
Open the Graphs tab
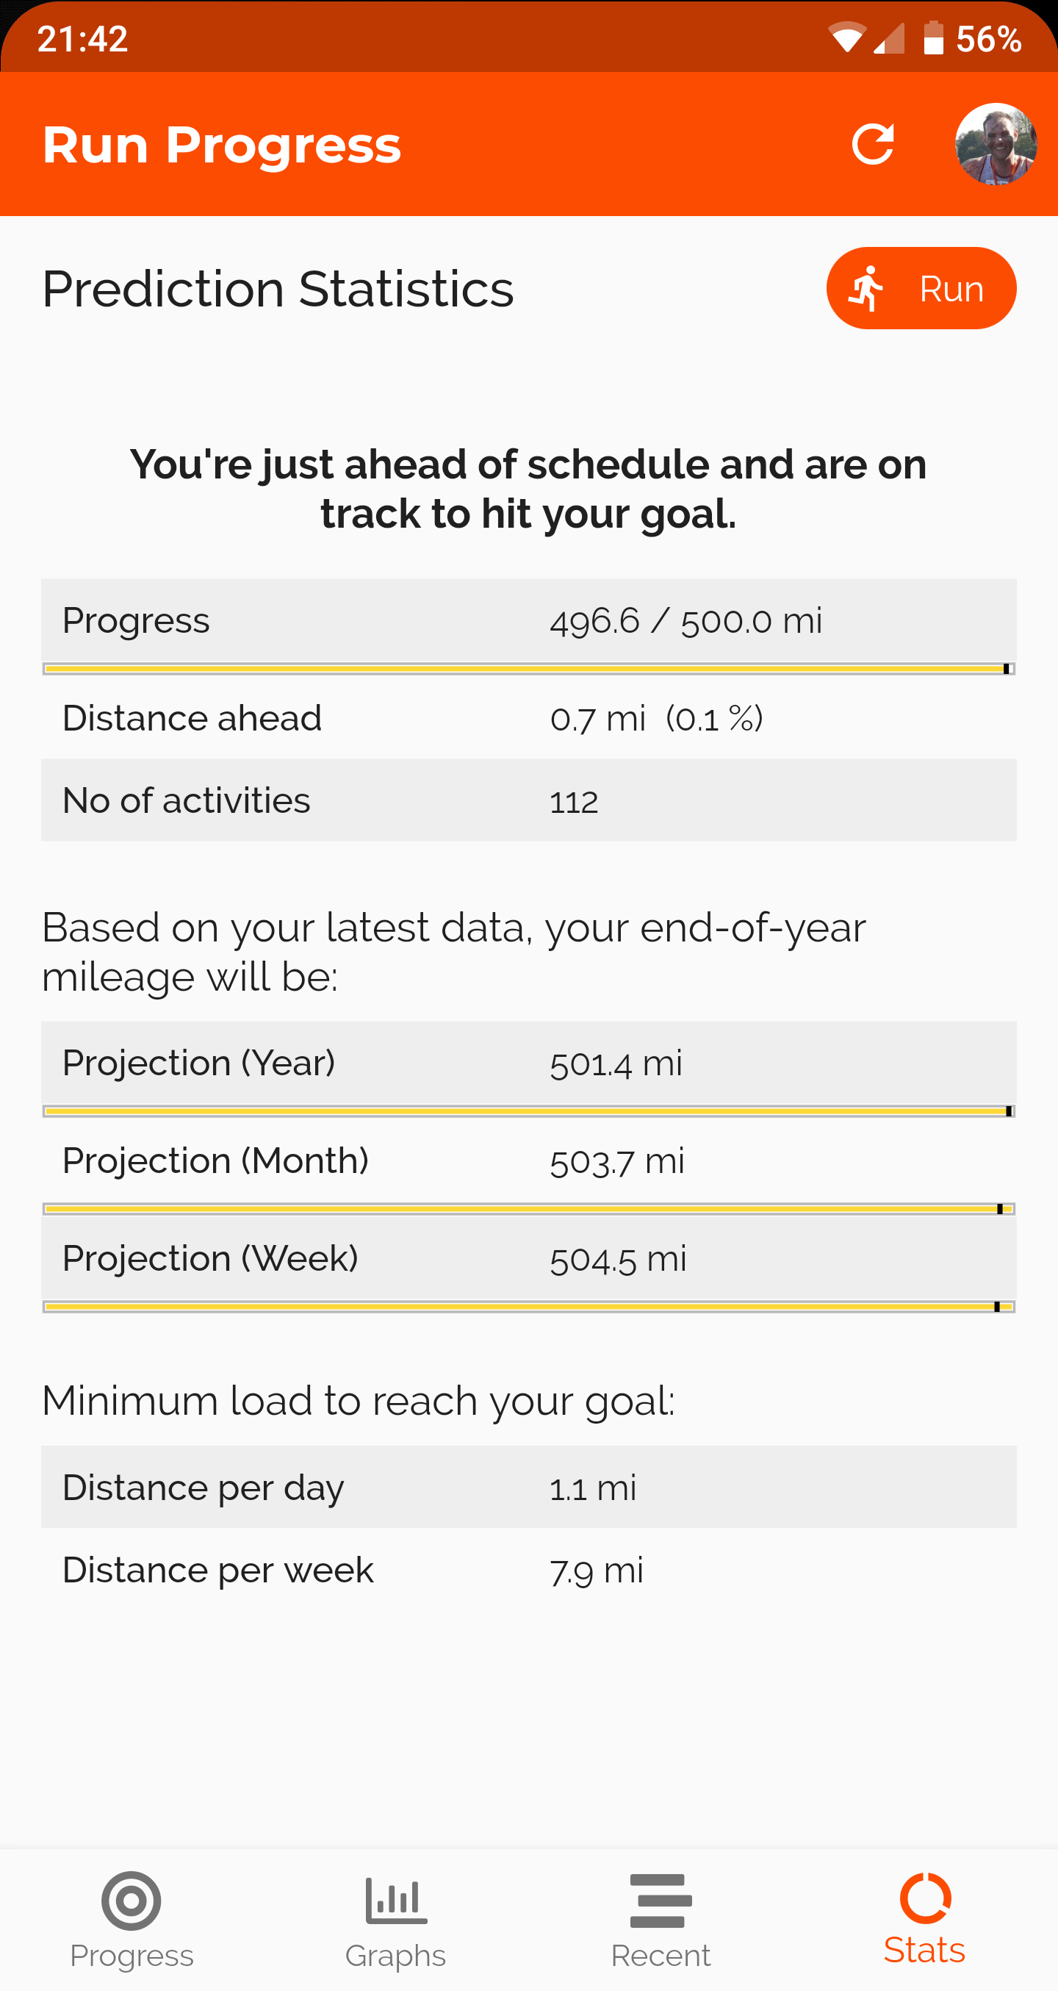click(396, 1920)
